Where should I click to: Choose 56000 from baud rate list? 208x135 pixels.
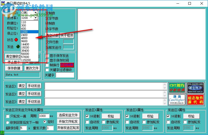[x=29, y=54]
